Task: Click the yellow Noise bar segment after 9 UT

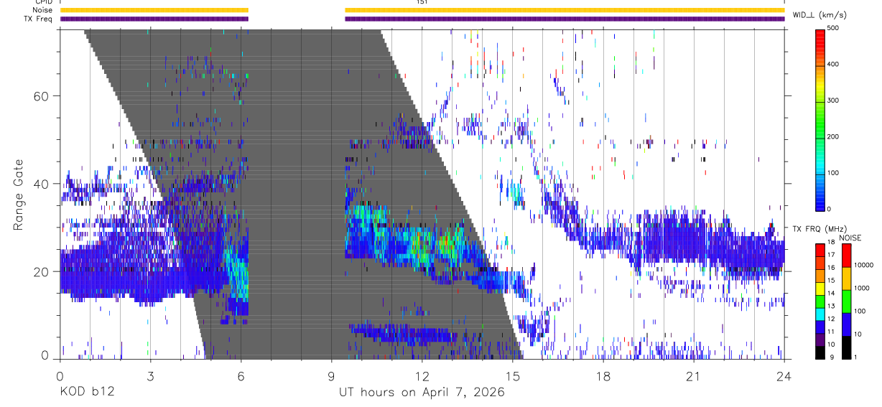Action: click(565, 10)
